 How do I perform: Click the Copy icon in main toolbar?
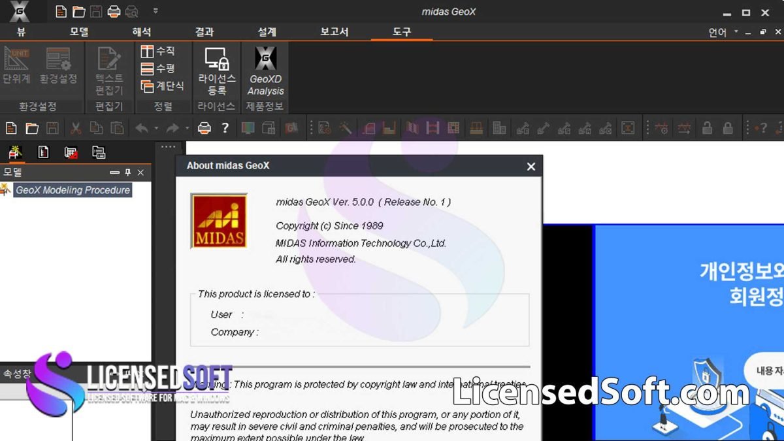click(x=96, y=128)
